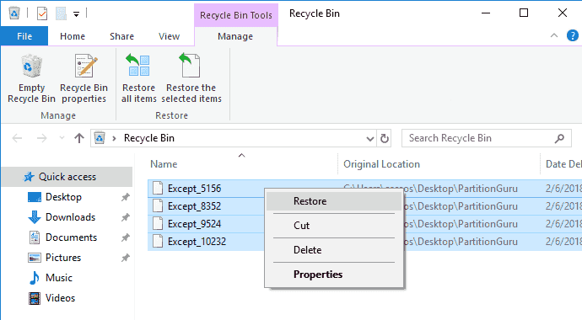Screen dimensions: 582x320
Task: Go back with the back arrow
Action: pos(17,138)
